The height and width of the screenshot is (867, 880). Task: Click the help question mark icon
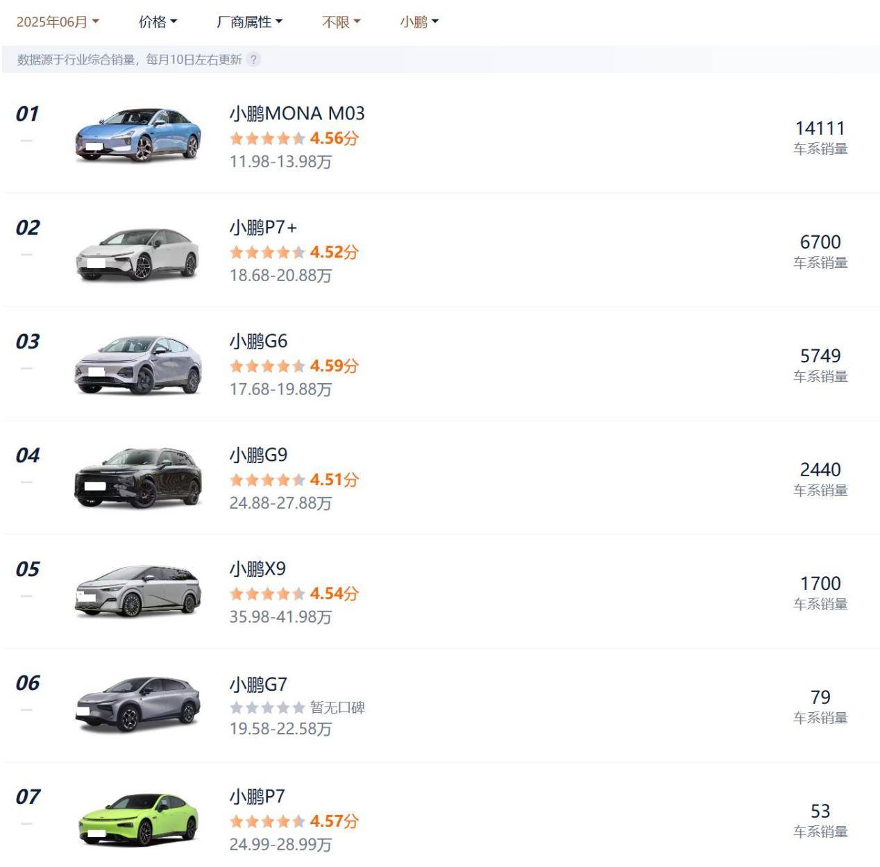click(x=254, y=60)
